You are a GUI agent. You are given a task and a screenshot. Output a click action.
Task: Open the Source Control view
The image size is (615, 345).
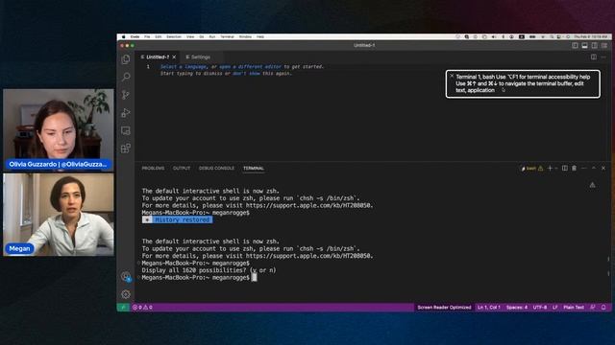(126, 95)
